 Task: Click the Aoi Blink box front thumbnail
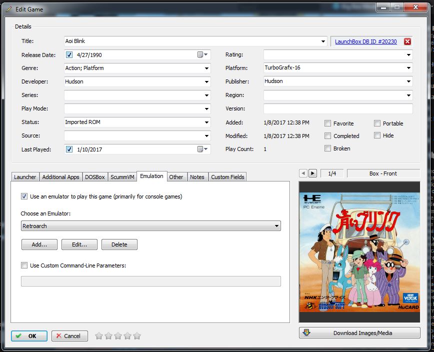pos(359,252)
